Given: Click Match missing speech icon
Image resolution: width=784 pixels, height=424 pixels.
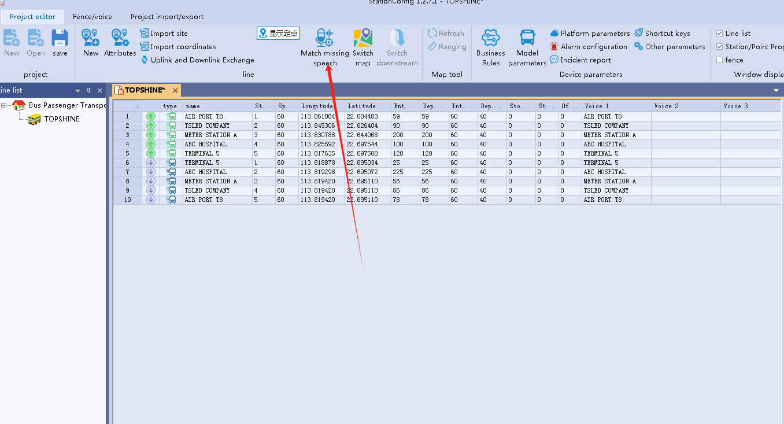Looking at the screenshot, I should click(x=324, y=39).
